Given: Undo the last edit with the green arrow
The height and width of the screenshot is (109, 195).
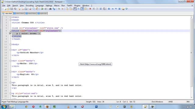Looking at the screenshot, I should (42, 9).
